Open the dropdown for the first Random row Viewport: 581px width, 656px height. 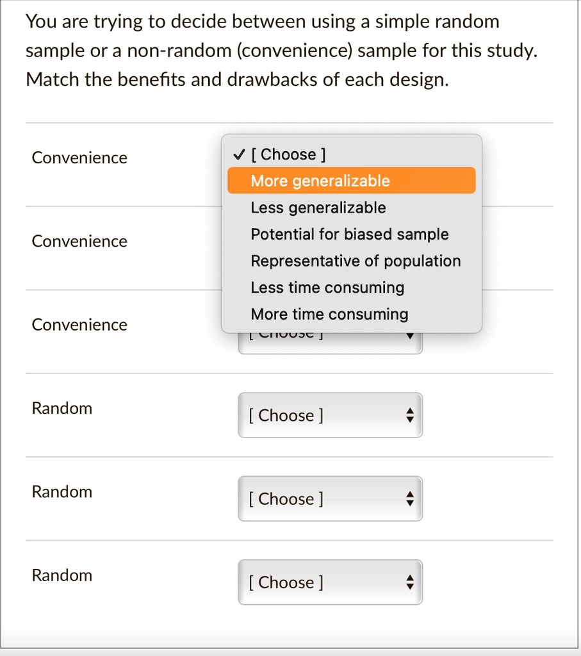[x=330, y=415]
